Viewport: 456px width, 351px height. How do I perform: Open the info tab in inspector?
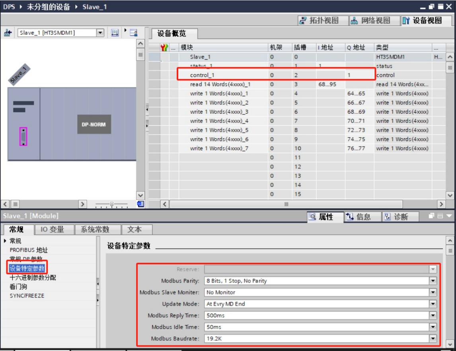(x=362, y=217)
